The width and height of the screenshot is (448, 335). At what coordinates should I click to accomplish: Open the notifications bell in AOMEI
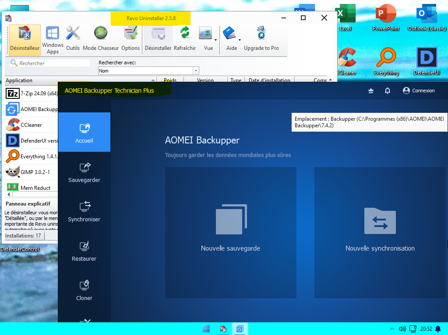point(388,91)
